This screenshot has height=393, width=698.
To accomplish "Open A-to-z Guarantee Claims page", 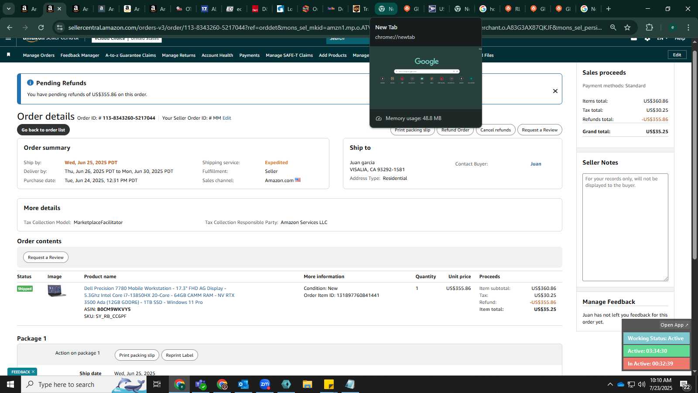I will click(130, 55).
